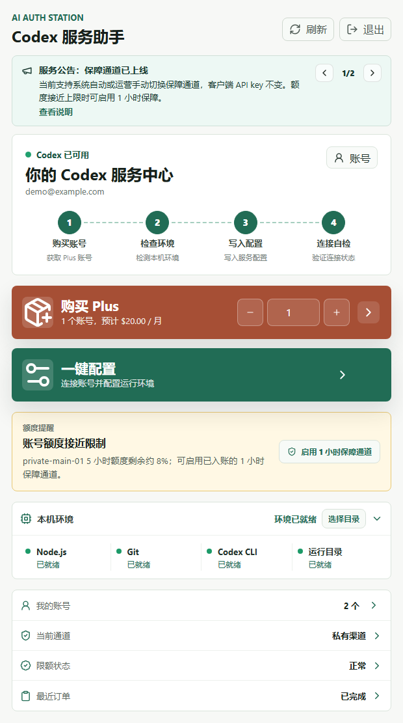Click the 购买 Plus package icon

(38, 312)
